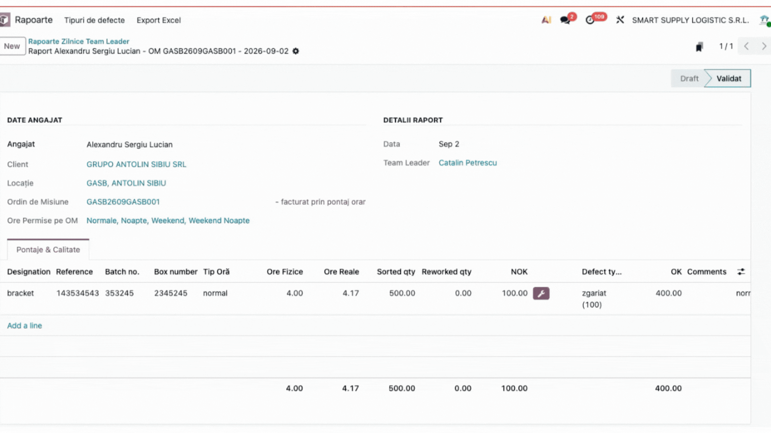Image resolution: width=771 pixels, height=433 pixels.
Task: Open the GASB2609GASB001 mission order link
Action: (x=123, y=202)
